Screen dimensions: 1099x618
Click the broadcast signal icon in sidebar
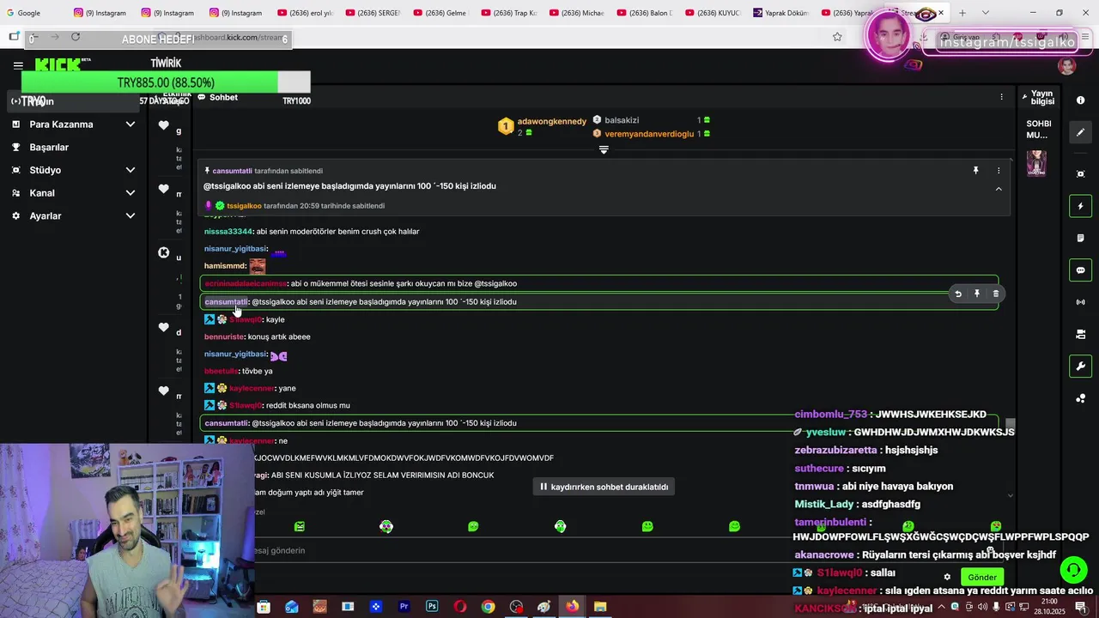click(1080, 302)
